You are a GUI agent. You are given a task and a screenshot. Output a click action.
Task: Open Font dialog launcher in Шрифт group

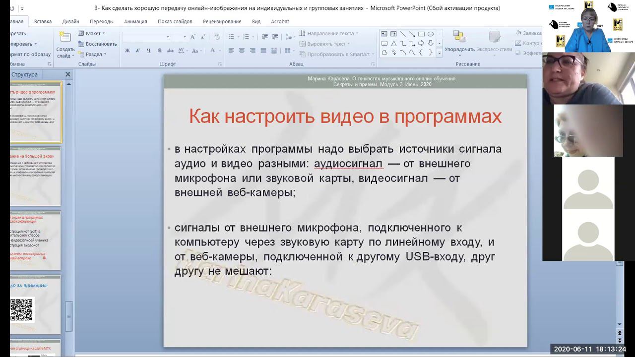(x=220, y=64)
